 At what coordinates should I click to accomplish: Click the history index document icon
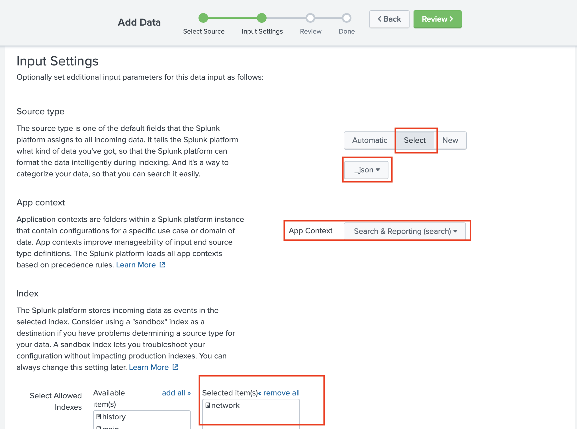click(99, 417)
